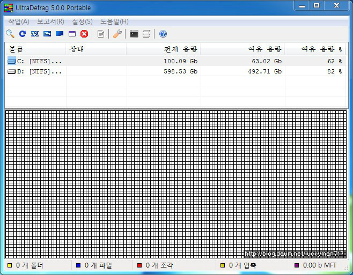Screen dimensions: 353x275
Task: Minimize the UltraDefrag window
Action: (302, 6)
